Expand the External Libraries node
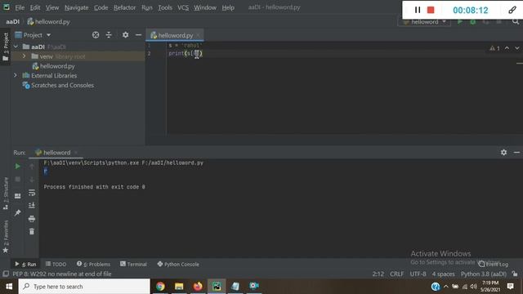Screen dimensions: 523x294 pyautogui.click(x=16, y=76)
